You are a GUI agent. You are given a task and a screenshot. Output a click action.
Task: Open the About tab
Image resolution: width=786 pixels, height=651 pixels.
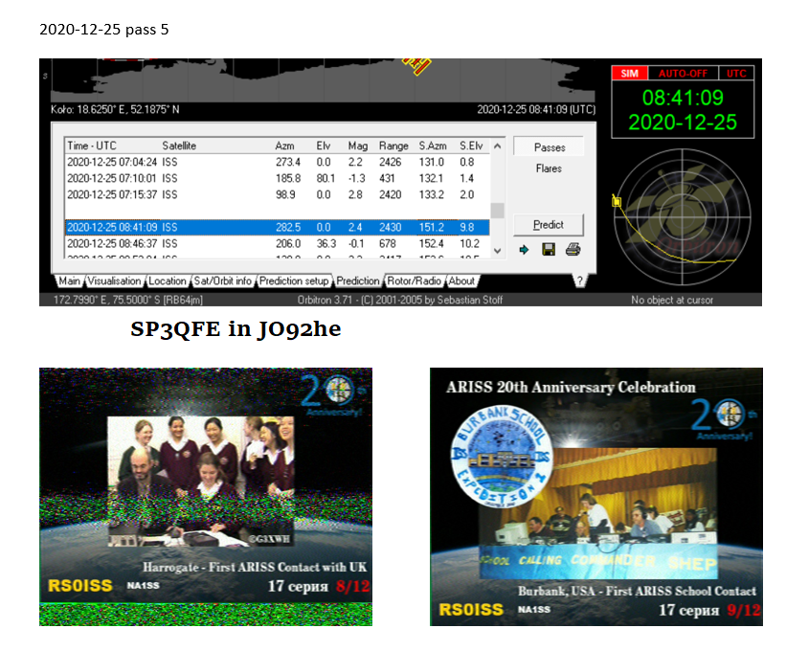click(x=461, y=281)
